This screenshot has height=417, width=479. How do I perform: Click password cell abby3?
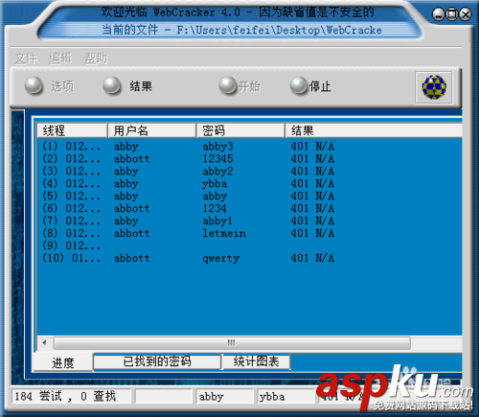coord(217,147)
